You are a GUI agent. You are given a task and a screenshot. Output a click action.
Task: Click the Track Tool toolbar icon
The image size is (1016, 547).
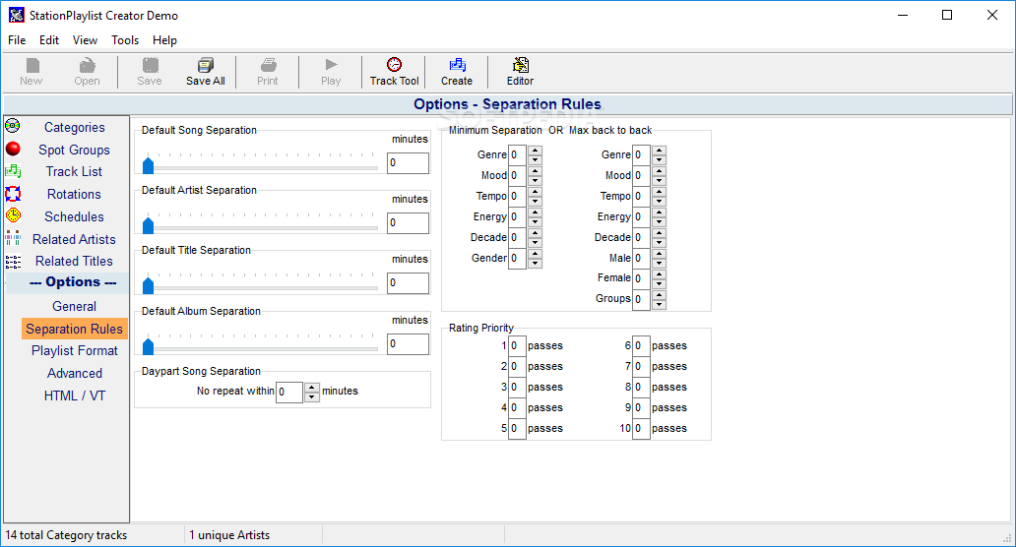(x=394, y=71)
